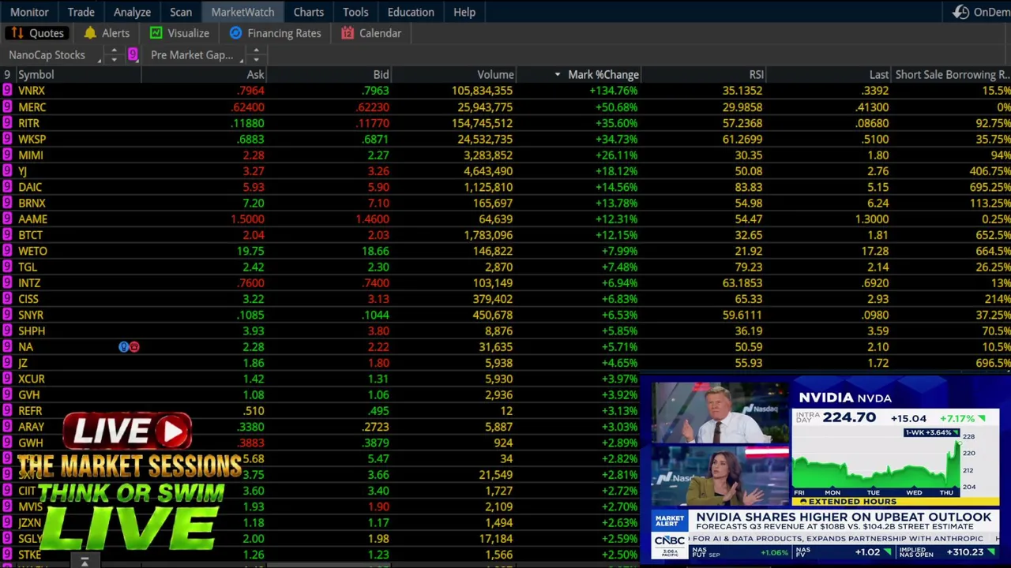Click the blue lightbulb icon in NA row
The image size is (1011, 568).
pos(123,347)
